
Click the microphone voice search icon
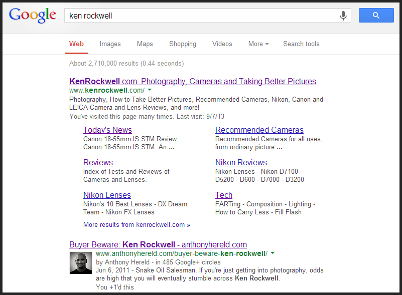[x=343, y=16]
